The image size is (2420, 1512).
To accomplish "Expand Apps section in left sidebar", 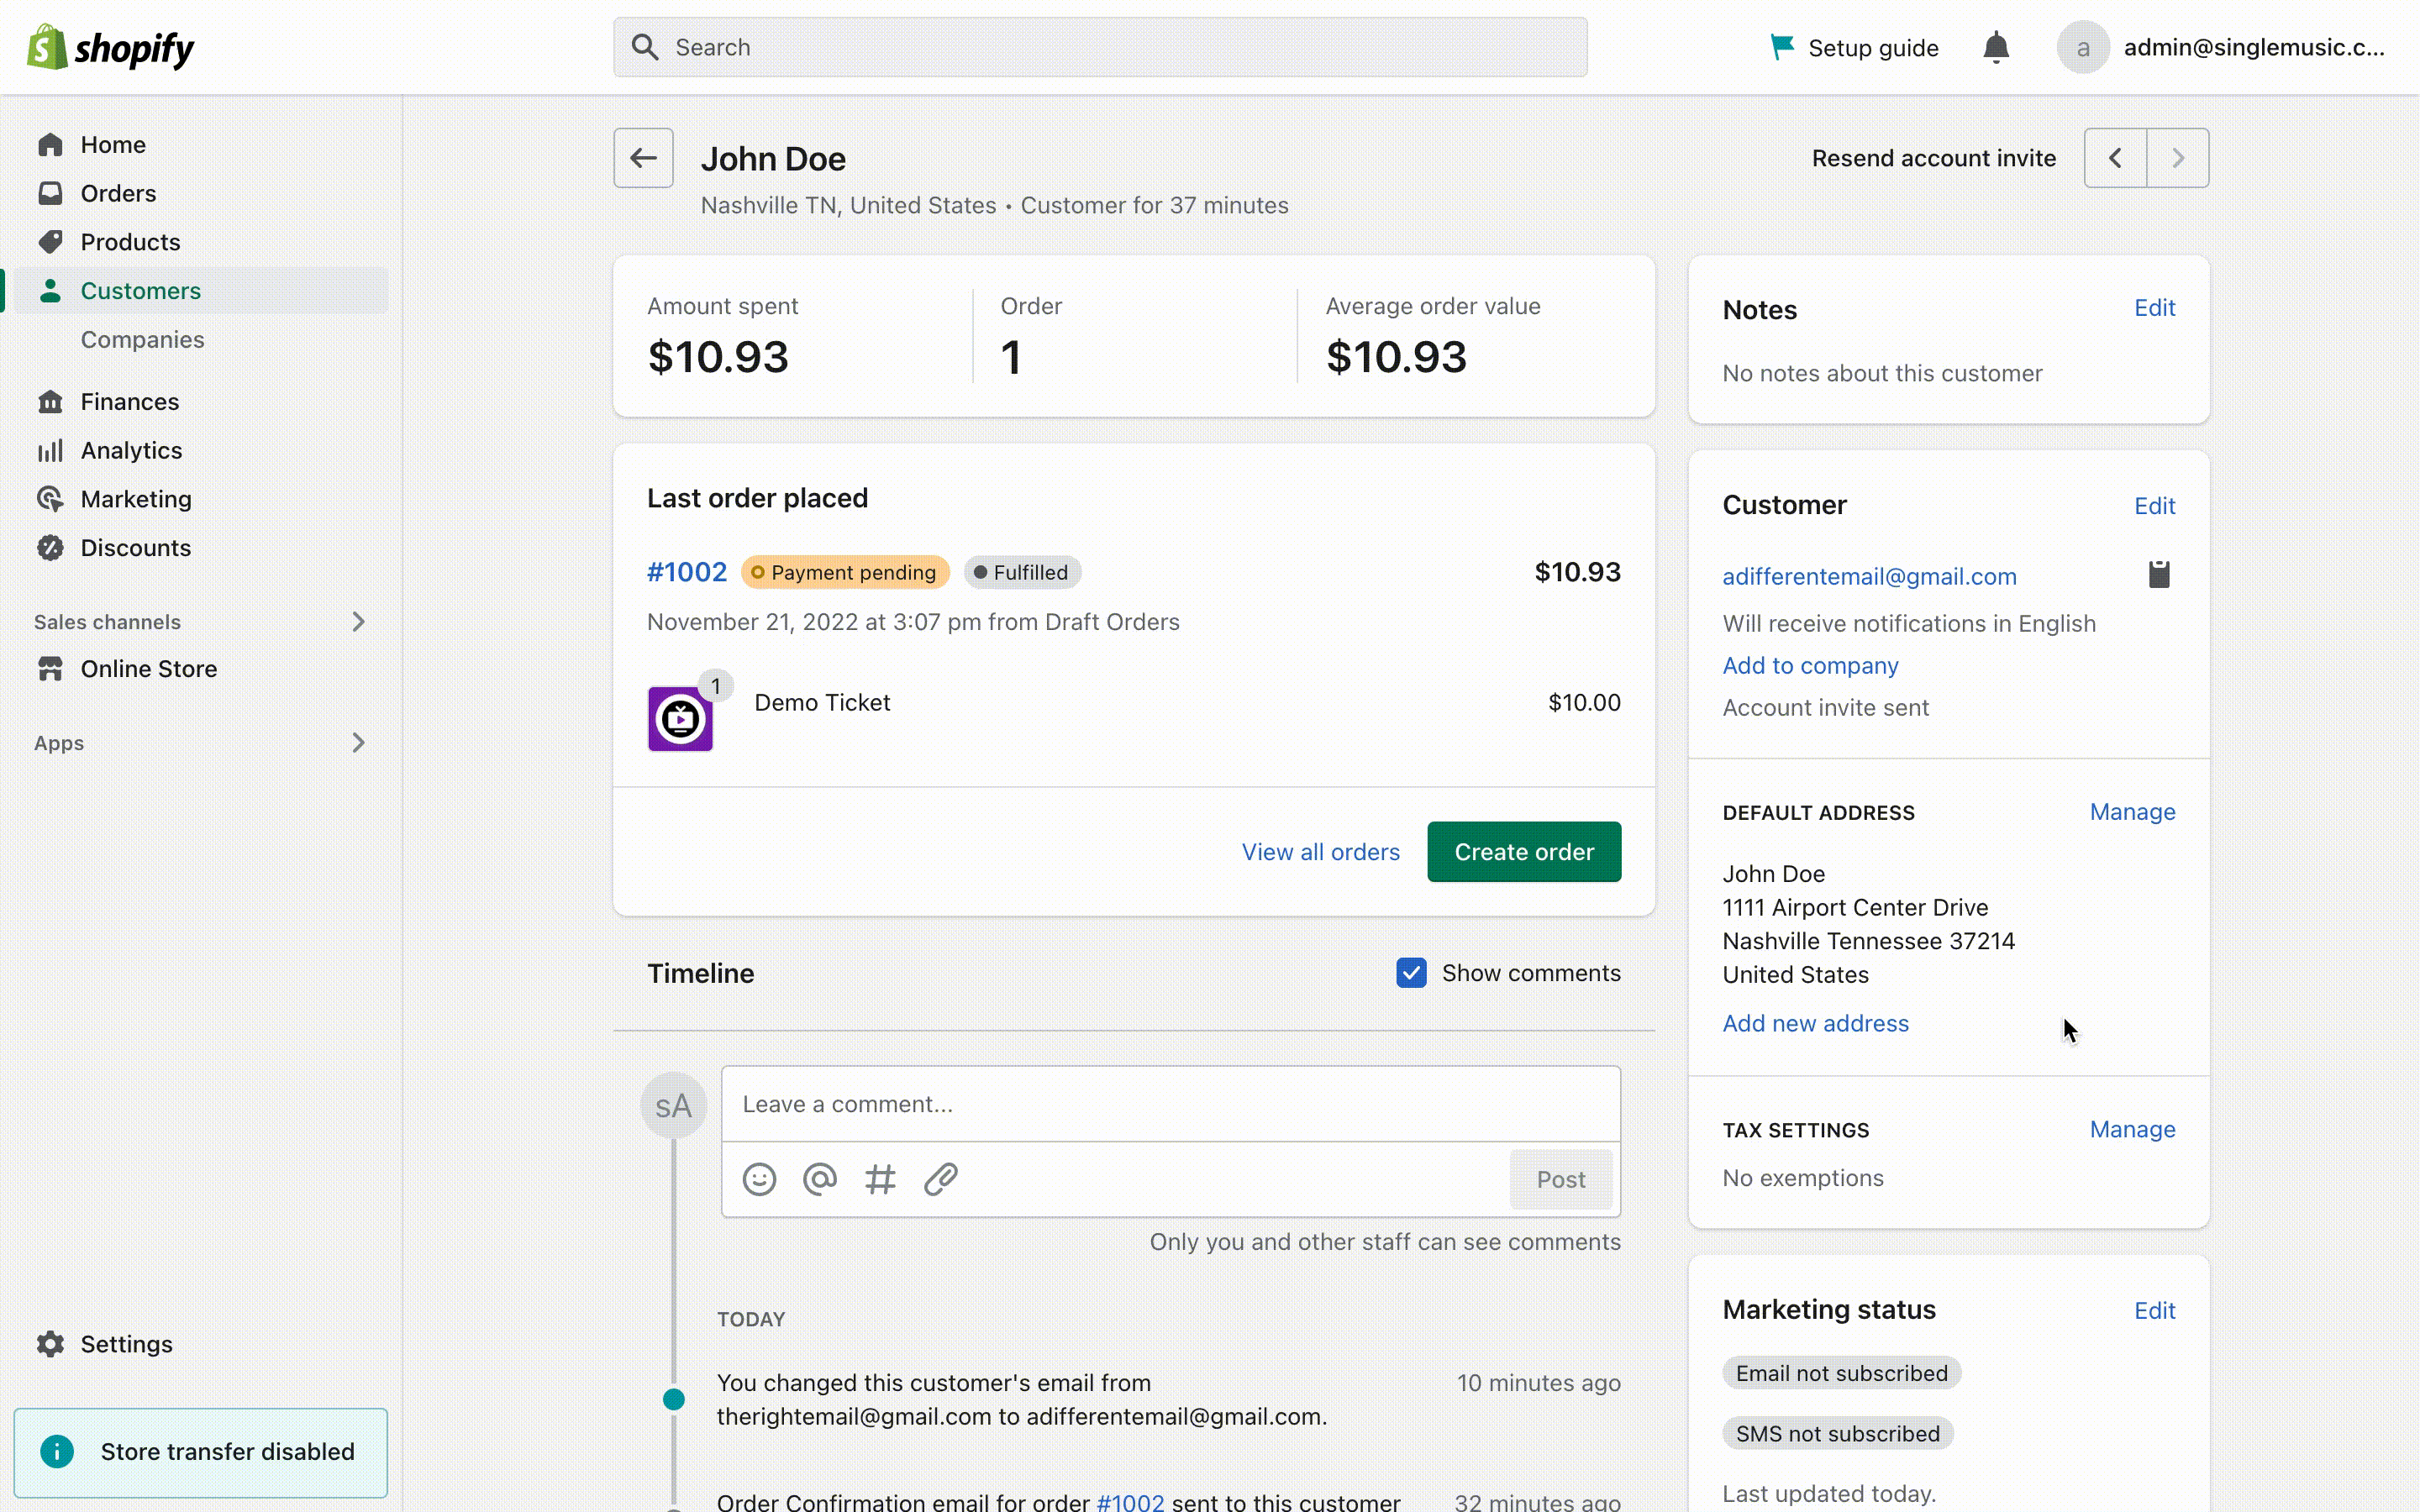I will [x=357, y=742].
